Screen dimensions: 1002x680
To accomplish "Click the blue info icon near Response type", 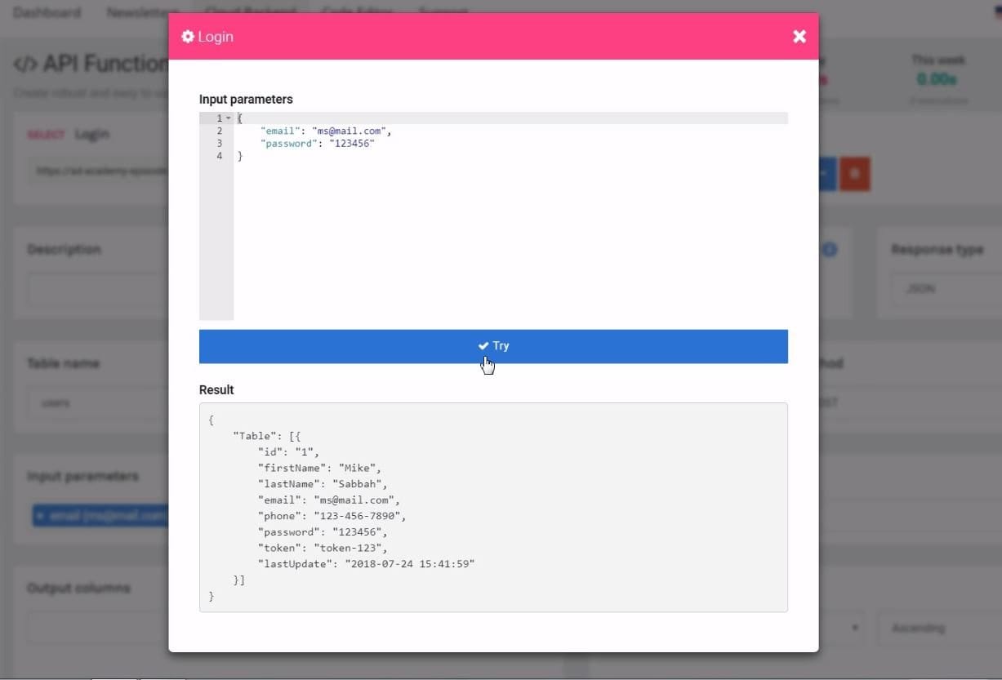I will pyautogui.click(x=829, y=250).
